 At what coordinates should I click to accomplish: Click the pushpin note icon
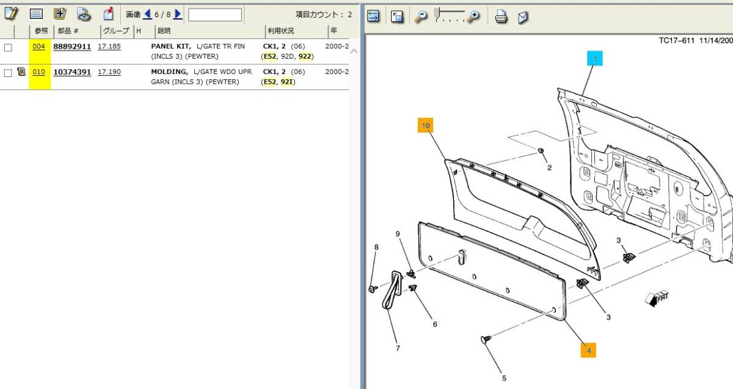[x=108, y=15]
